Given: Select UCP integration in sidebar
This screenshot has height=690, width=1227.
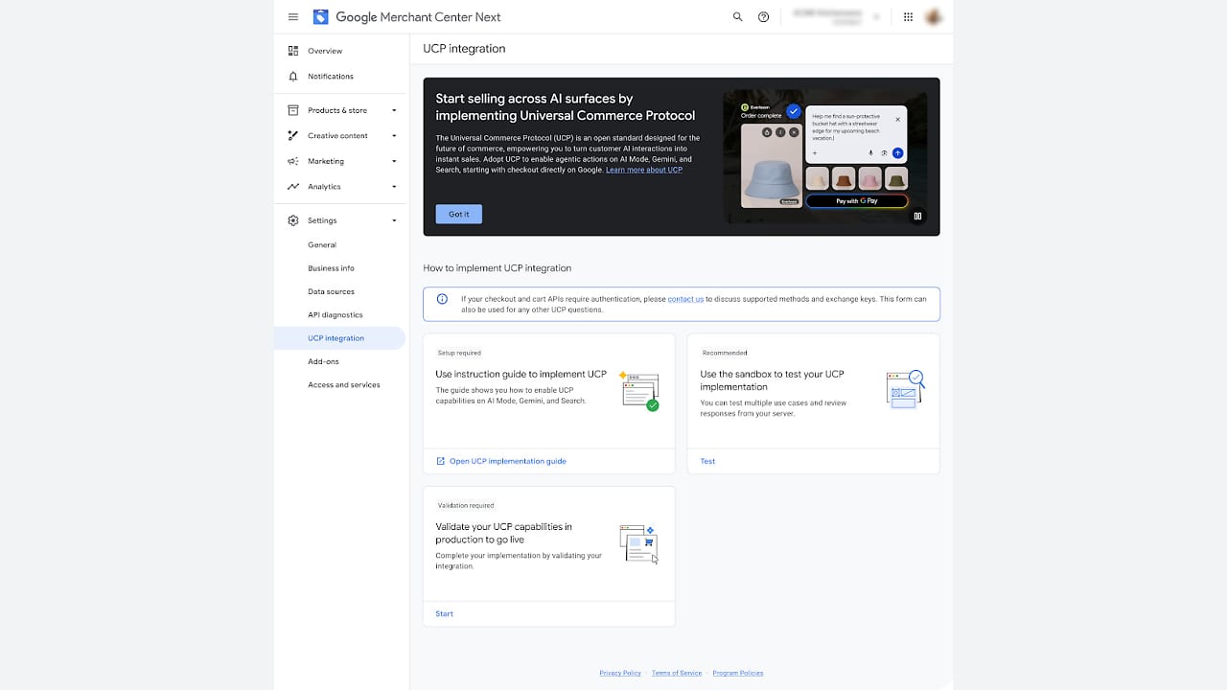Looking at the screenshot, I should click(x=339, y=338).
